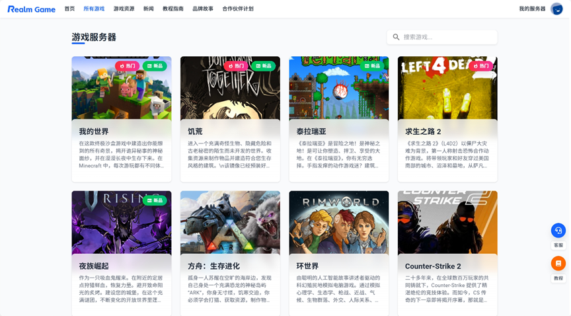Click the 方舟：生存进化 card title
This screenshot has width=571, height=316.
213,266
